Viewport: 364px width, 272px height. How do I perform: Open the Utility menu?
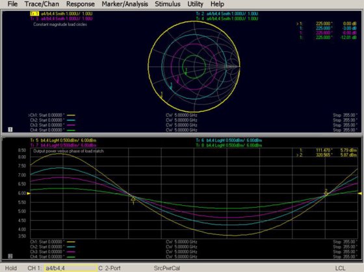click(x=195, y=4)
